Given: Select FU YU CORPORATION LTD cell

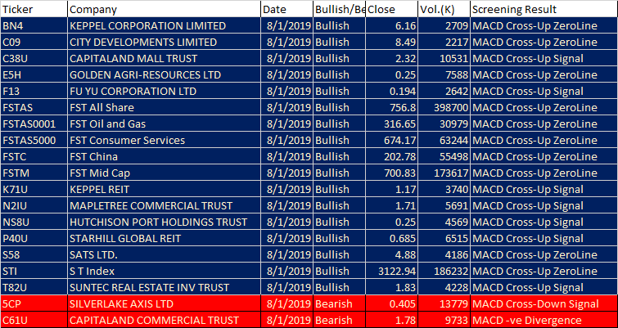Looking at the screenshot, I should [164, 92].
